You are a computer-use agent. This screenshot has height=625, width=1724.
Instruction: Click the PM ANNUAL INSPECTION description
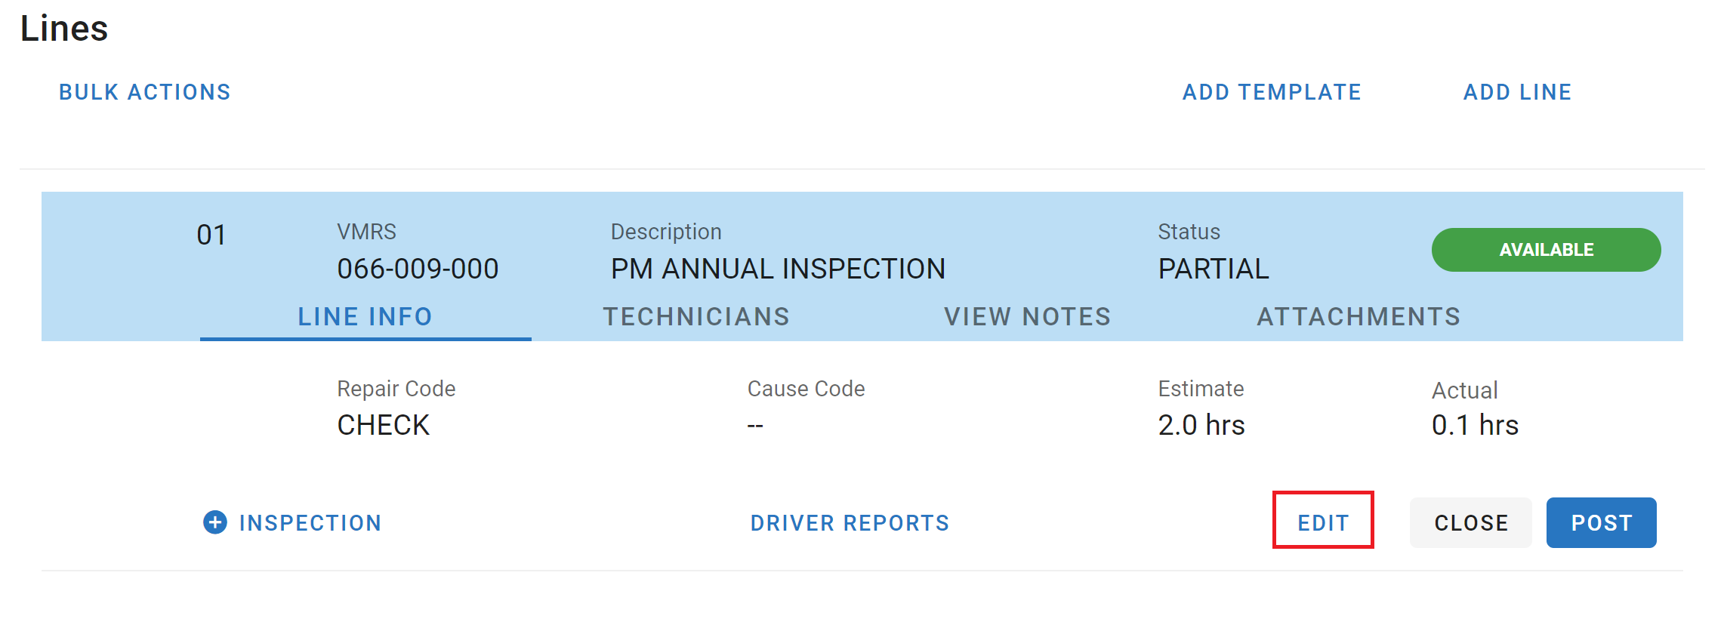click(x=778, y=269)
